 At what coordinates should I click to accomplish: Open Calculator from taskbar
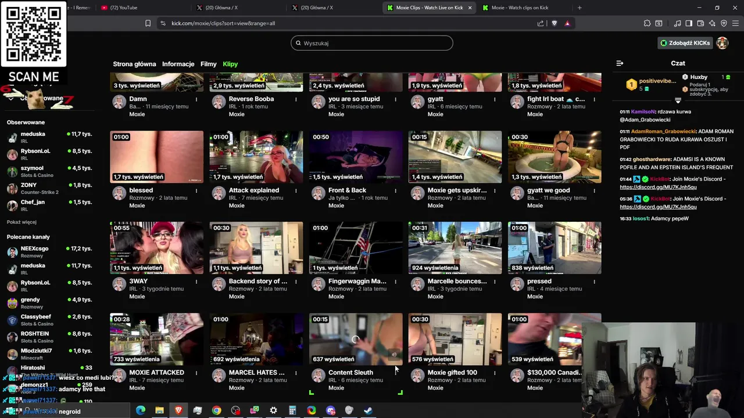click(292, 410)
